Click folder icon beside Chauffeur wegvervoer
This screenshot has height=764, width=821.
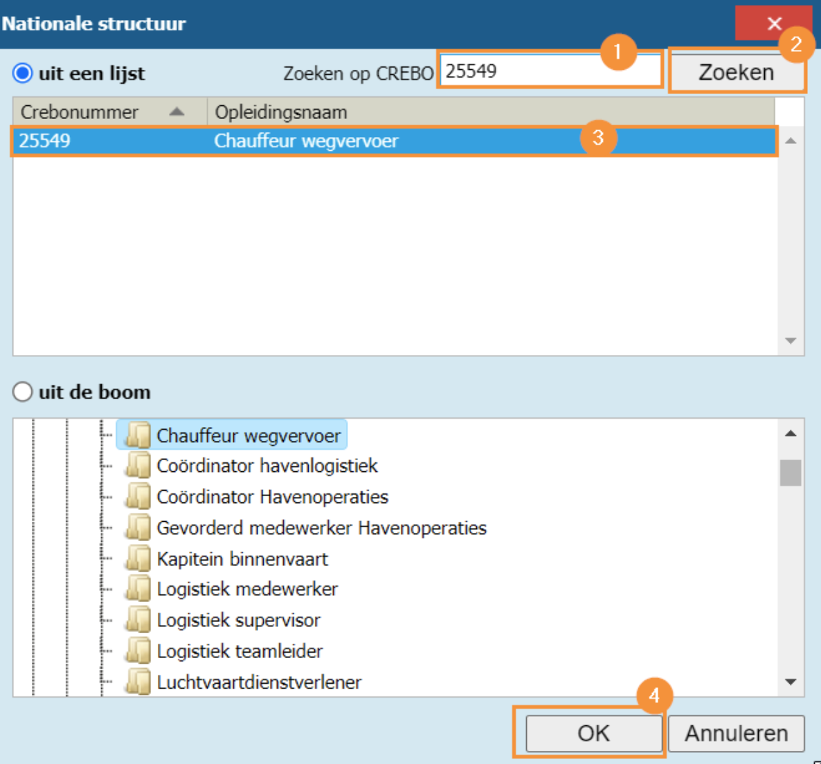138,435
